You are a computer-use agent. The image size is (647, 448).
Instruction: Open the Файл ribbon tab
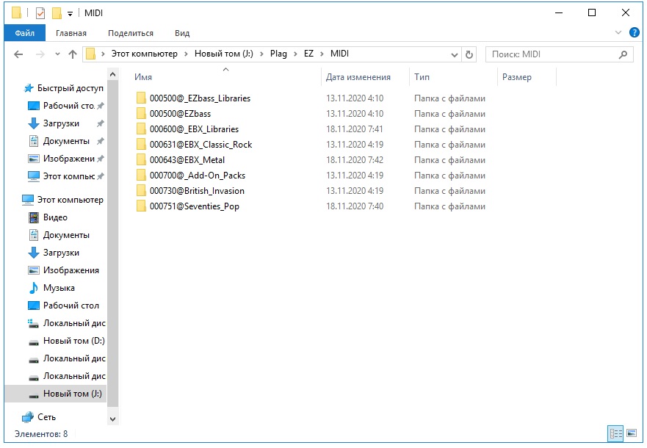pyautogui.click(x=25, y=33)
